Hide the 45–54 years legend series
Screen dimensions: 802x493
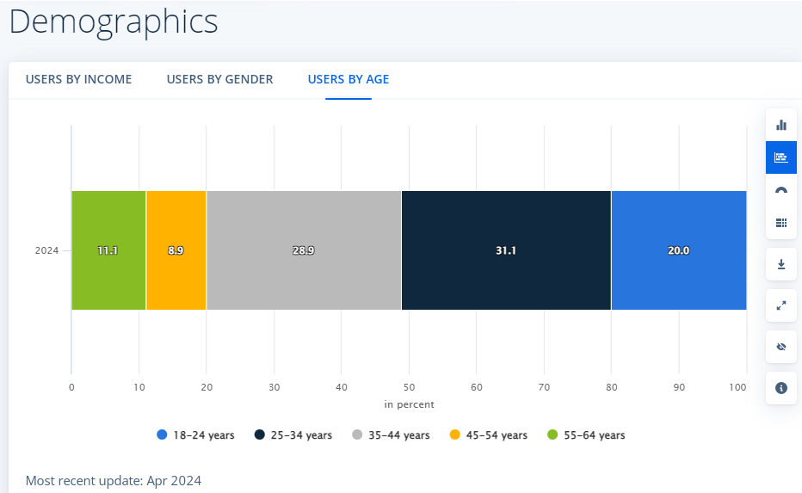tap(488, 435)
